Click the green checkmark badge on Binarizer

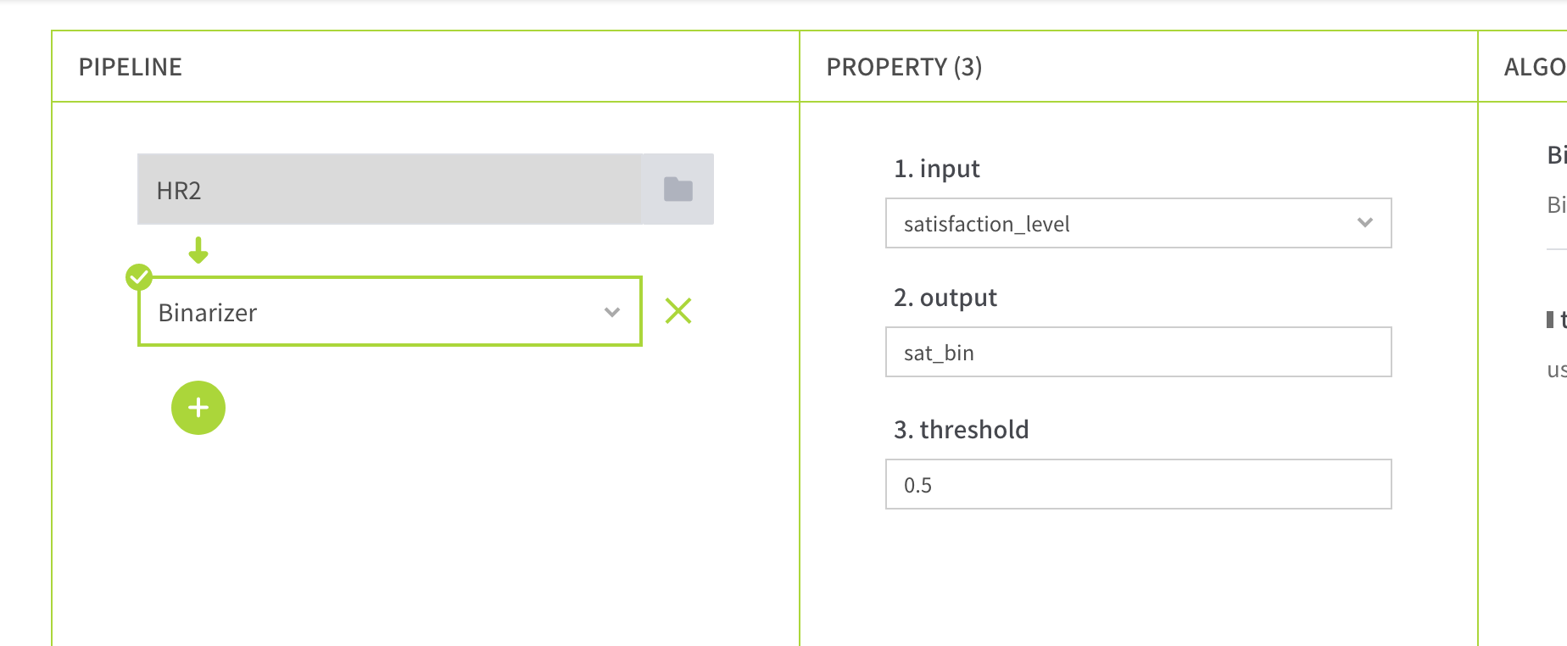[x=138, y=276]
